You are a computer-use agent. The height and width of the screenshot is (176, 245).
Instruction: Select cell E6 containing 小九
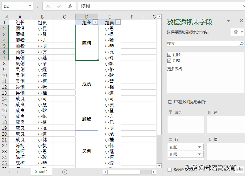(x=109, y=52)
